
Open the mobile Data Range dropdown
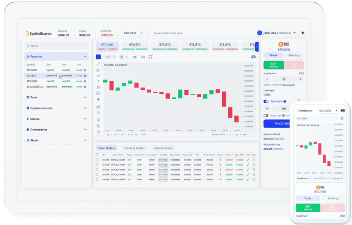(303, 178)
